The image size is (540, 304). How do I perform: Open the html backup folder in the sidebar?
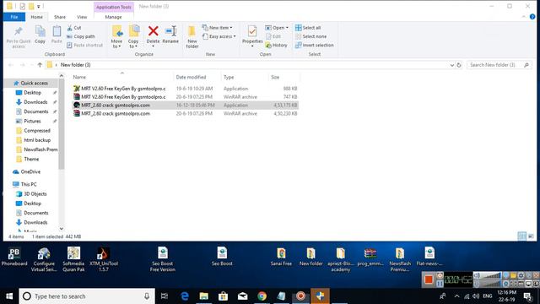(x=34, y=140)
